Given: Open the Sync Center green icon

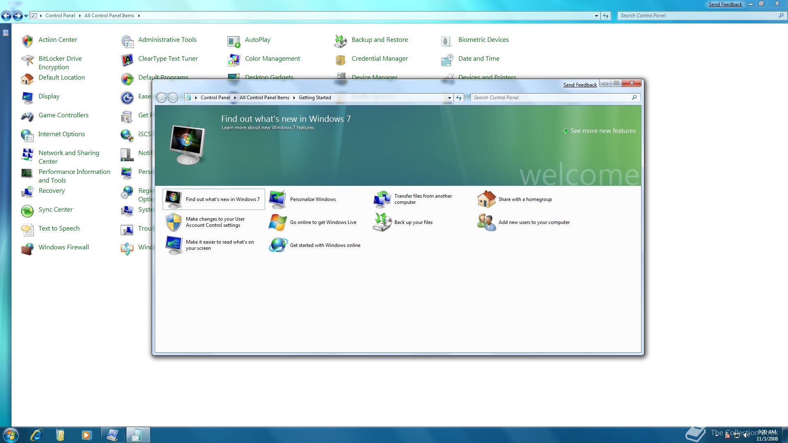Looking at the screenshot, I should click(x=27, y=211).
